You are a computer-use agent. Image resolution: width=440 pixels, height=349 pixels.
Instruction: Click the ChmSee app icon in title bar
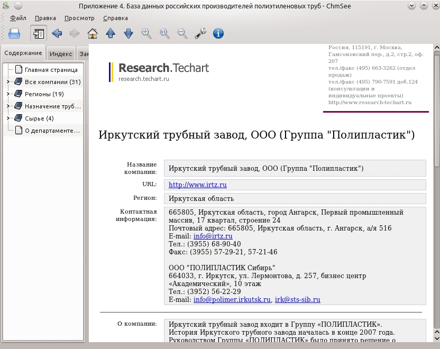click(x=6, y=5)
